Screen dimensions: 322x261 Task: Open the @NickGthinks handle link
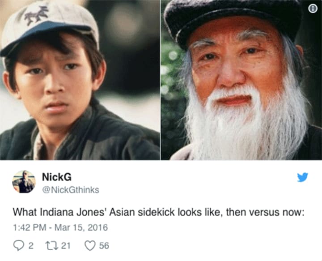point(71,190)
